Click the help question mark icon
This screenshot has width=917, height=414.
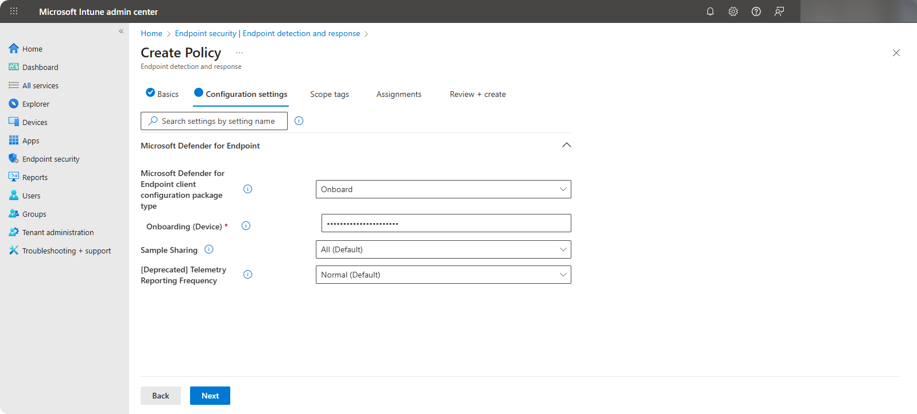756,11
